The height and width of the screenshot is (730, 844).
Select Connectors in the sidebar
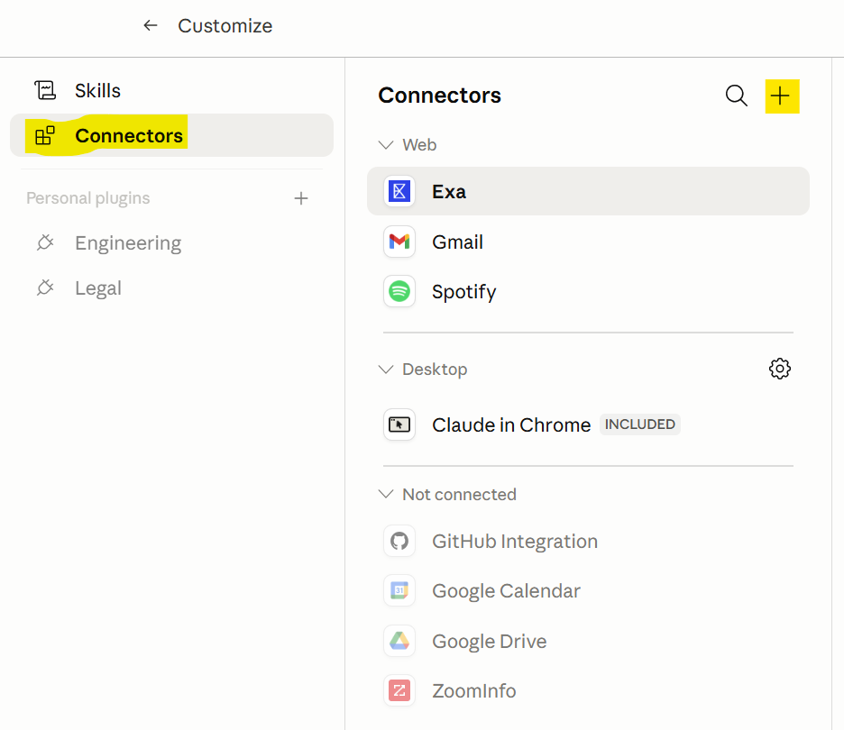point(171,135)
